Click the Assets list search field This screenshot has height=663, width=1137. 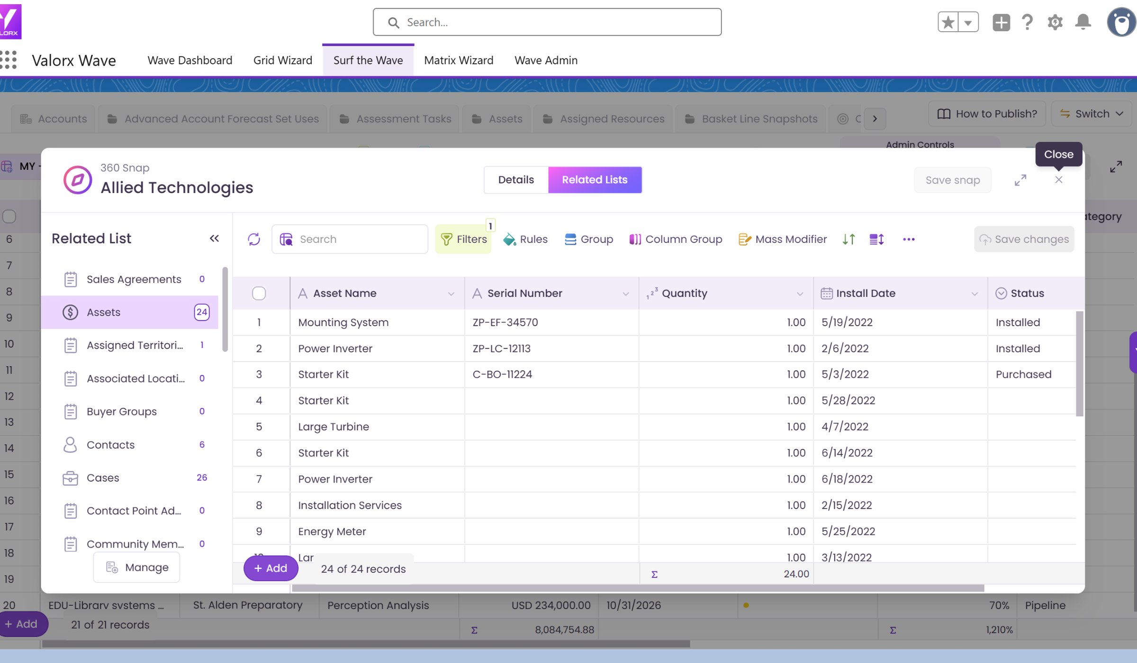pos(350,239)
